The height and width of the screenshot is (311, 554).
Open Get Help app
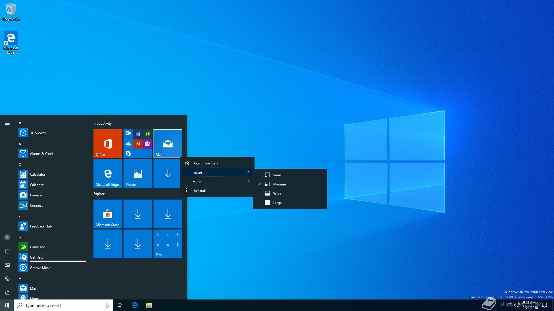52,257
